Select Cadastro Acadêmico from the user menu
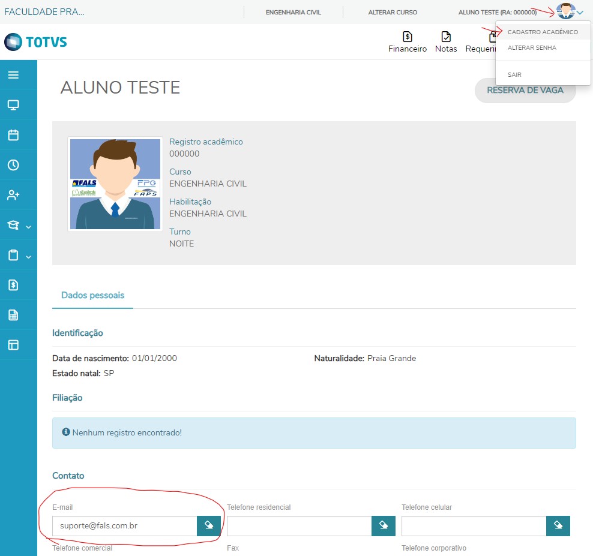This screenshot has width=593, height=556. (543, 32)
